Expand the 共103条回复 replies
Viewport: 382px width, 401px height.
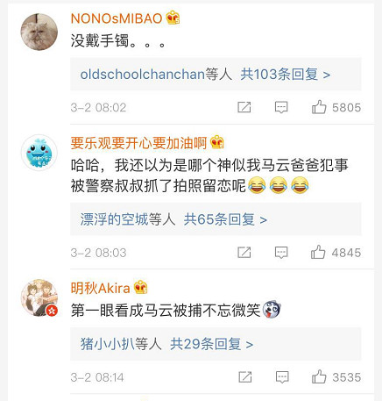coord(286,75)
